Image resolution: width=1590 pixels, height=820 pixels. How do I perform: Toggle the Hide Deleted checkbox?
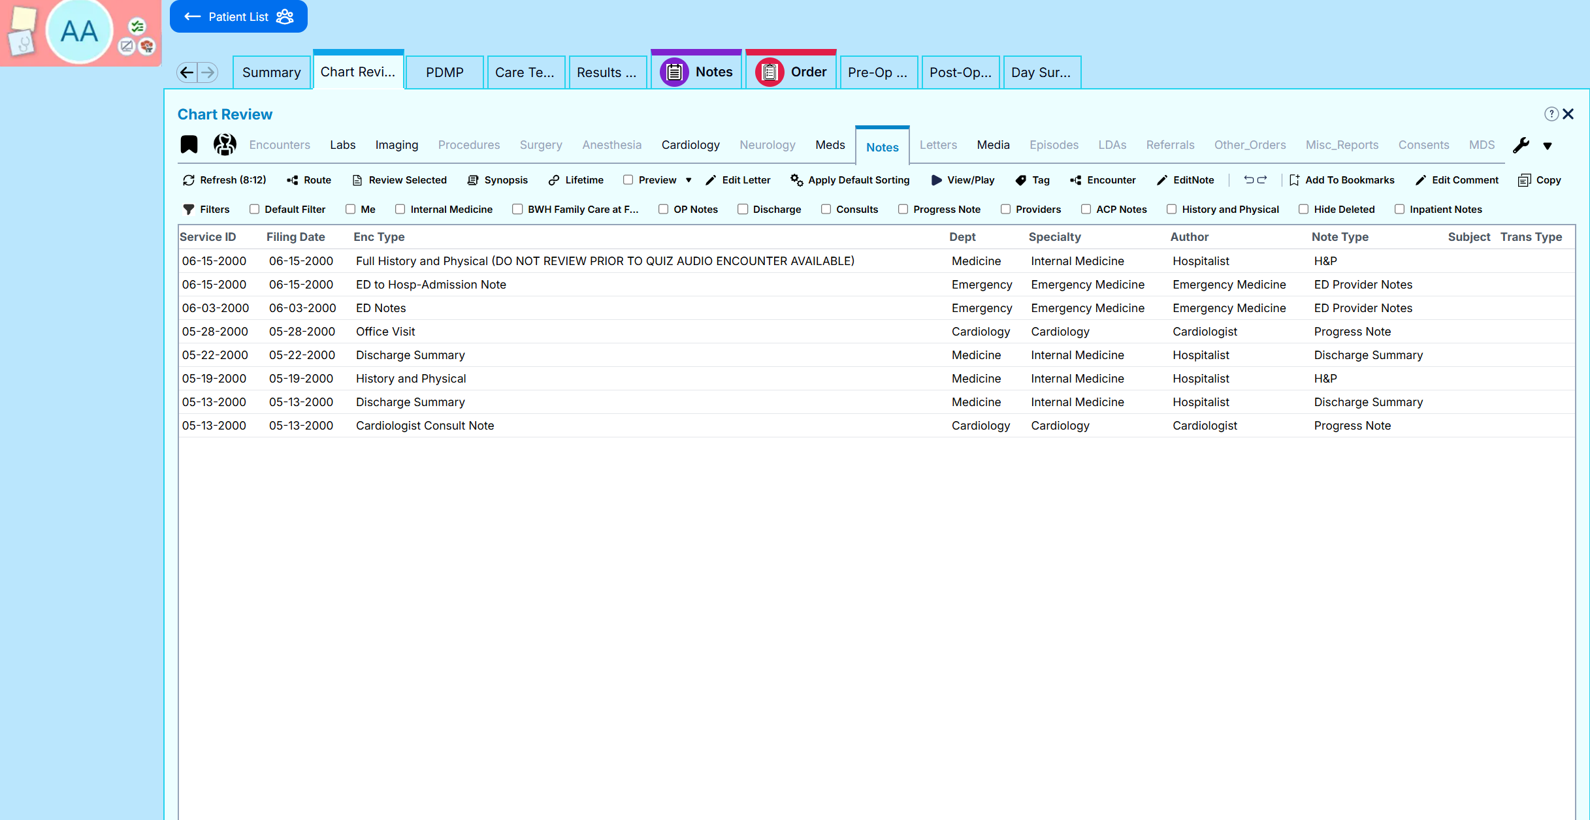(x=1303, y=210)
